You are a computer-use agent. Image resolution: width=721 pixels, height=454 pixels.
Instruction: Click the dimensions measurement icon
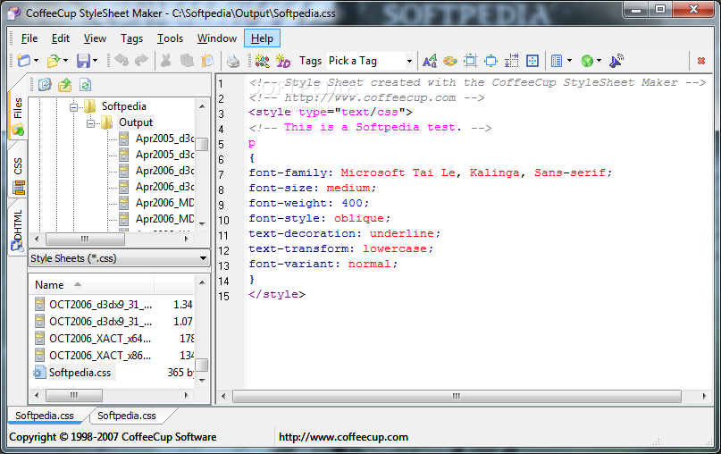click(511, 61)
